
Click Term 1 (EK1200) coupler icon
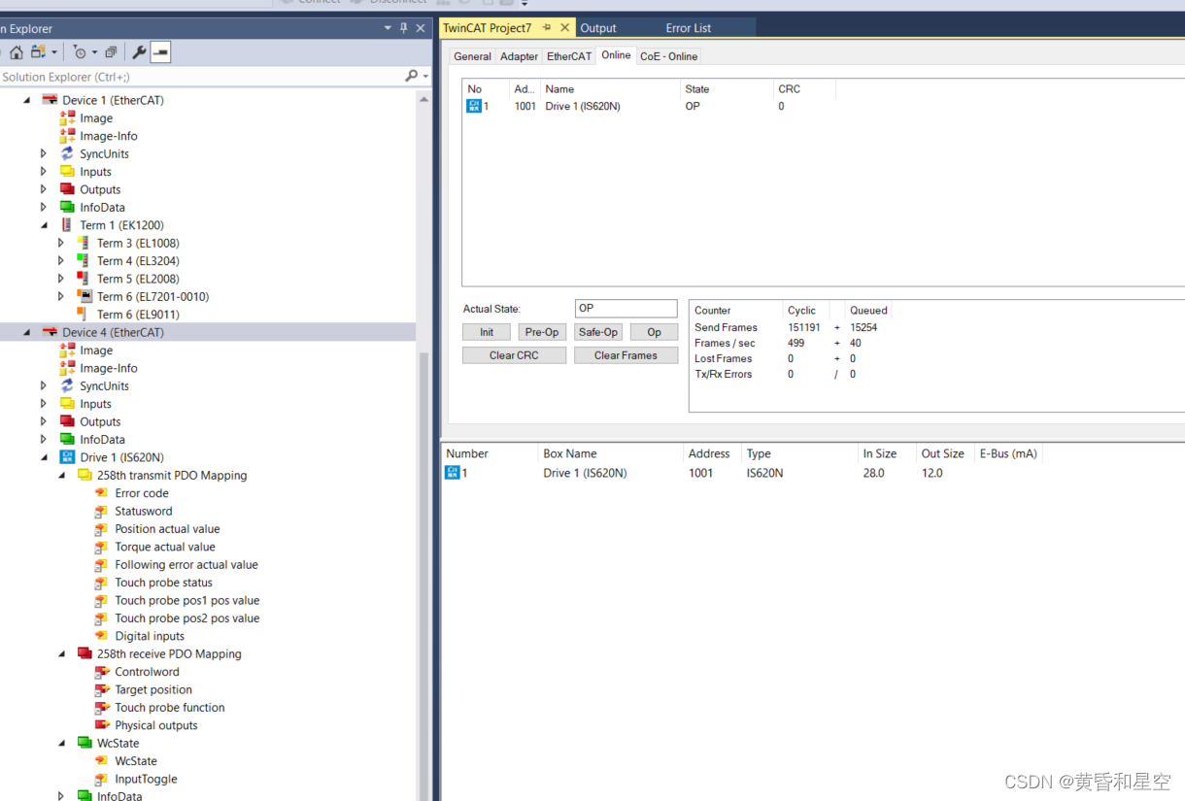(67, 225)
